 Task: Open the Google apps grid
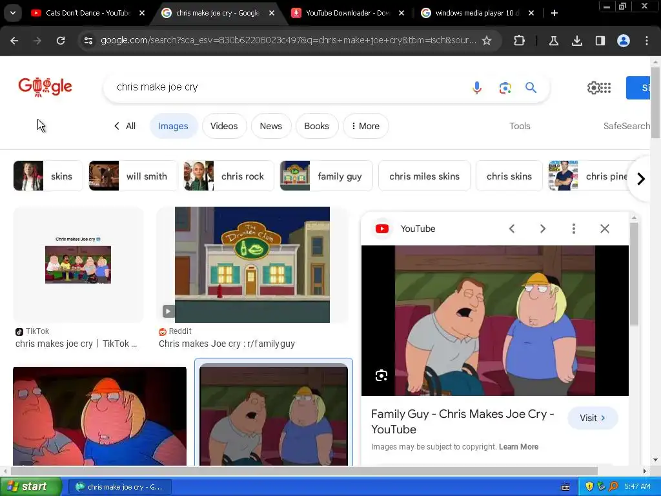click(605, 88)
